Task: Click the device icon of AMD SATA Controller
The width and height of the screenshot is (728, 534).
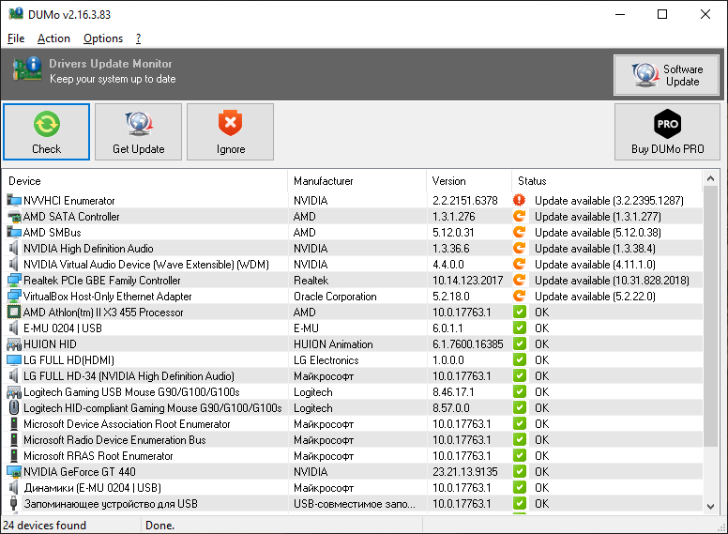Action: [14, 217]
